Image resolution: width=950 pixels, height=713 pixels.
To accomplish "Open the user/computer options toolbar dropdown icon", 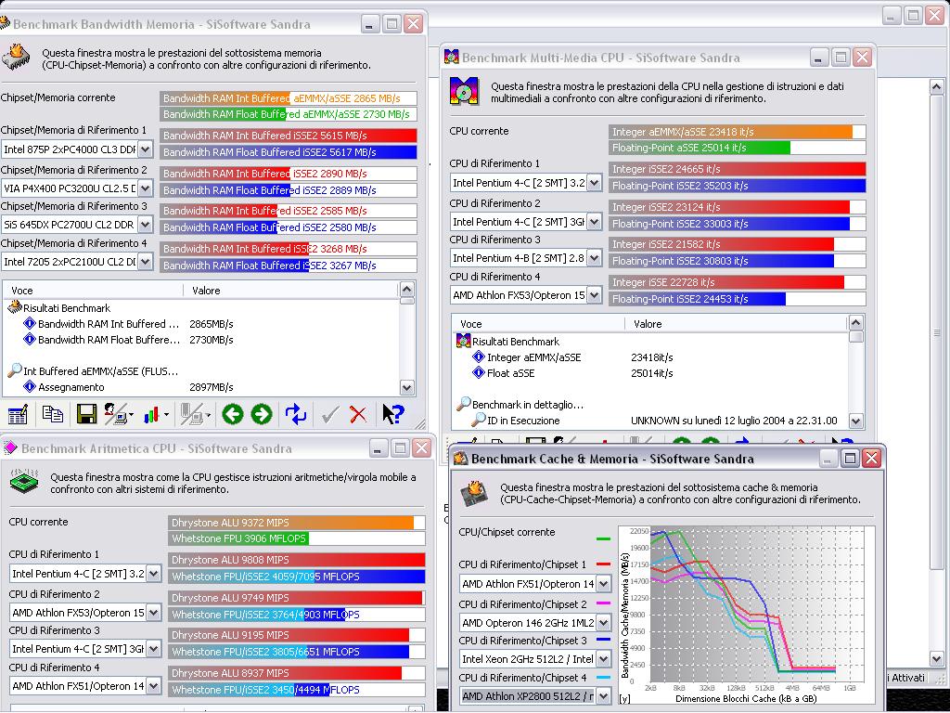I will tap(118, 414).
